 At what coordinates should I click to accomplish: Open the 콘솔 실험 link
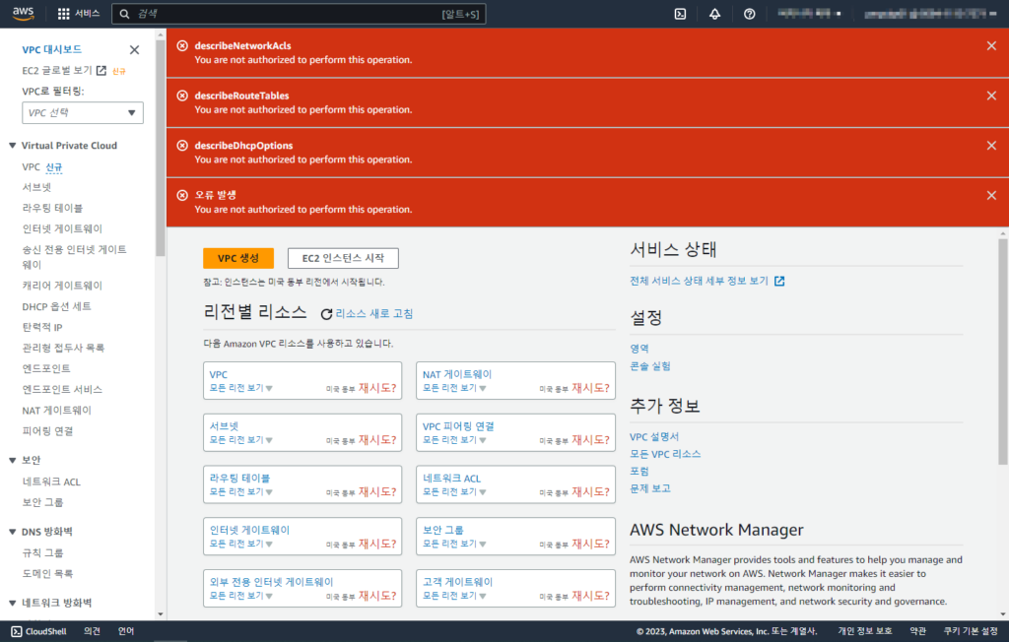click(650, 366)
